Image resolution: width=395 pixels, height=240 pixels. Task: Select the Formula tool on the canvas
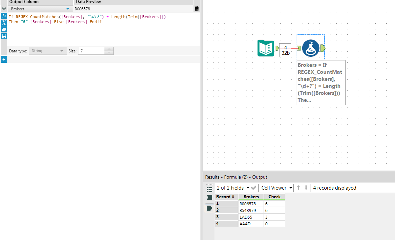(311, 48)
